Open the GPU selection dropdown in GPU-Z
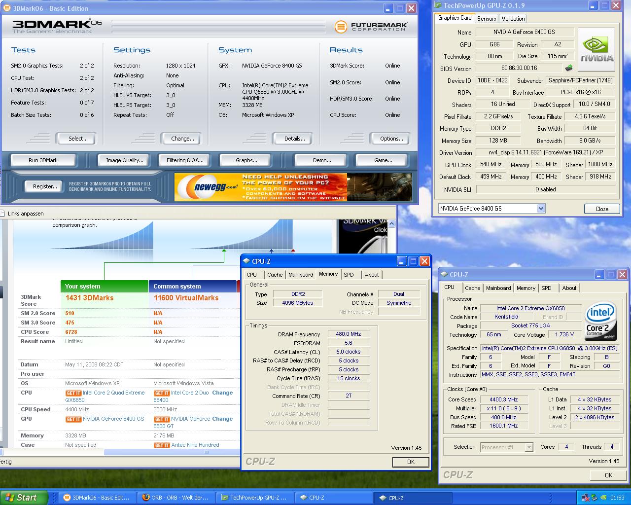Viewport: 631px width, 505px height. [541, 209]
